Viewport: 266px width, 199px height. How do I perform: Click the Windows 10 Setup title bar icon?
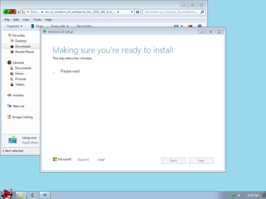[45, 31]
